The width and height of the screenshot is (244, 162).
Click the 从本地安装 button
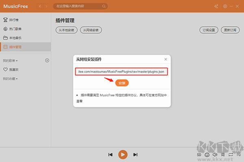click(66, 30)
